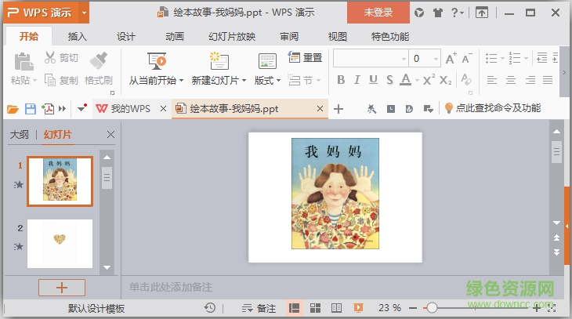Open the 审阅 ribbon tab

point(289,37)
